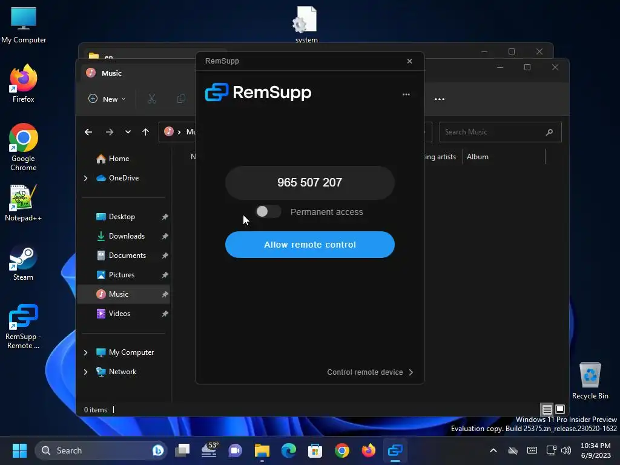Open weather widget in taskbar
620x465 pixels.
point(209,450)
